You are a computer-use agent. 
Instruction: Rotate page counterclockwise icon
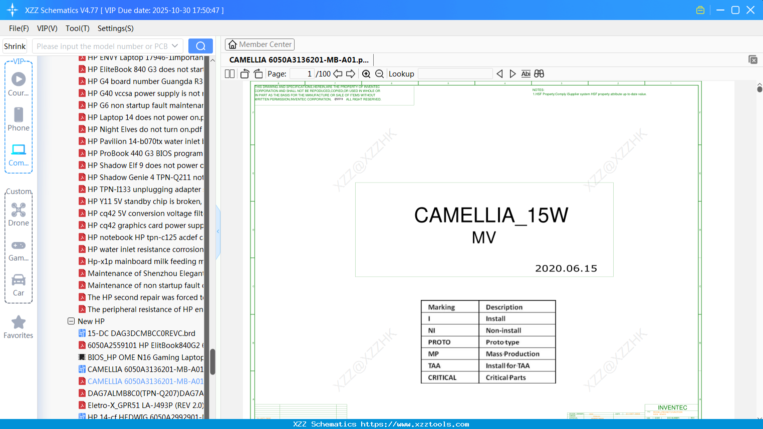tap(245, 73)
